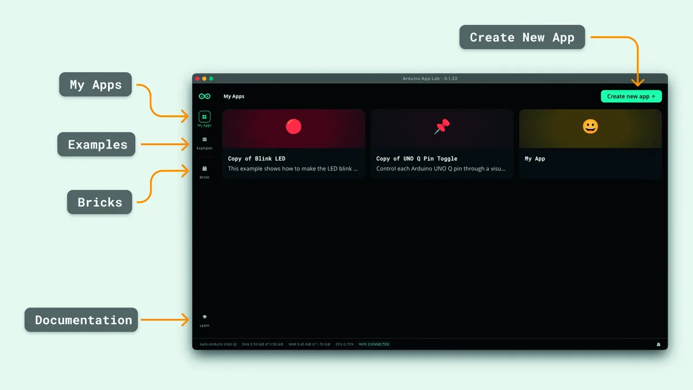Click the Create new app button
Viewport: 693px width, 390px height.
pos(631,96)
